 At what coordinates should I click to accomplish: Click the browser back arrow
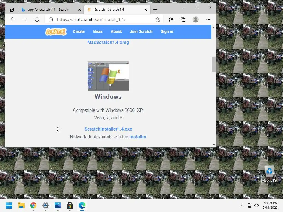coord(13,19)
